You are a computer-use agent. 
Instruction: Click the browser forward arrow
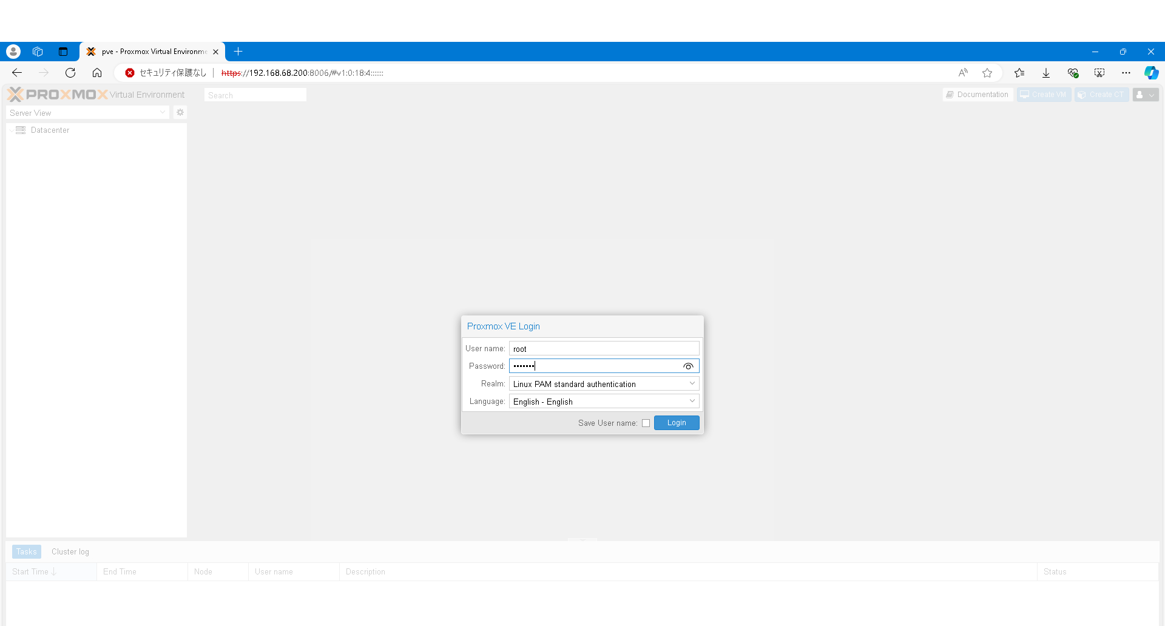click(44, 73)
